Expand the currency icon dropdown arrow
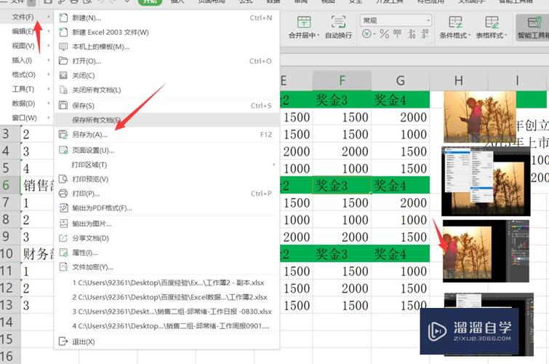This screenshot has height=364, width=549. (374, 34)
